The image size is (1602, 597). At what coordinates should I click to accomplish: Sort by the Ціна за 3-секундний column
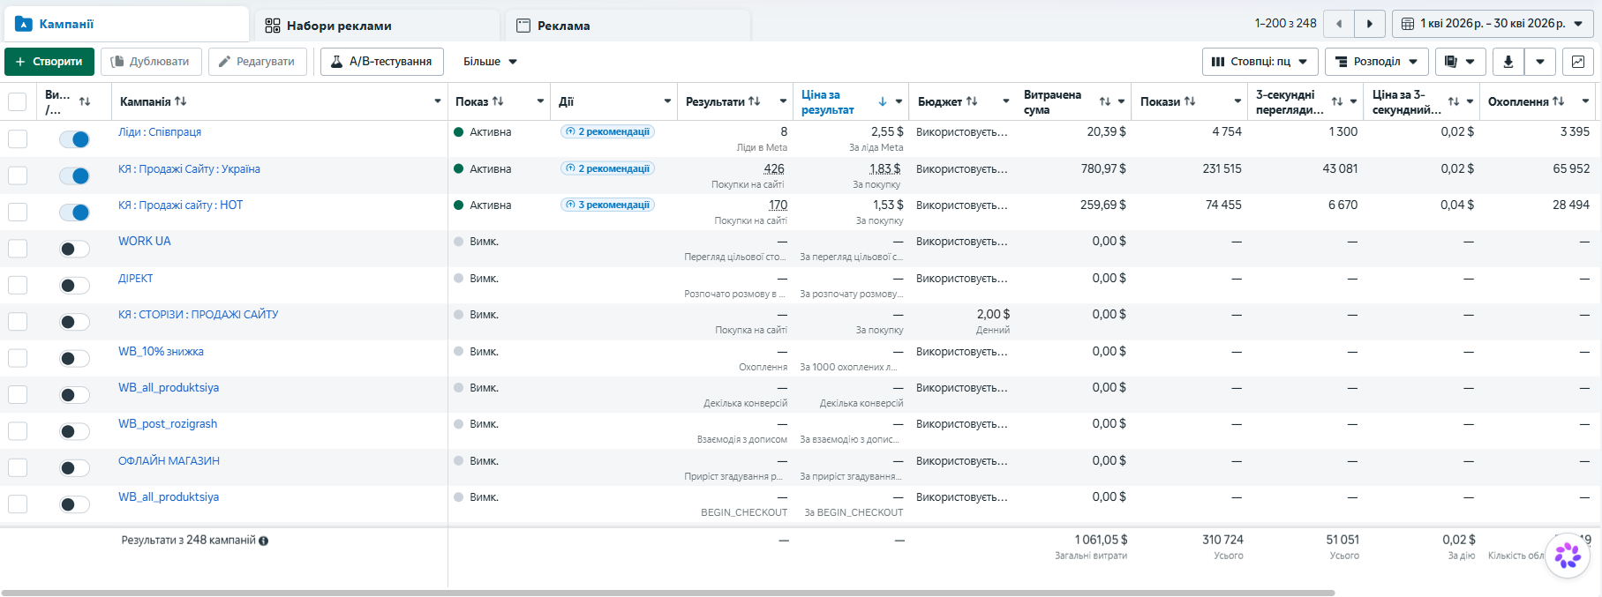click(1454, 101)
